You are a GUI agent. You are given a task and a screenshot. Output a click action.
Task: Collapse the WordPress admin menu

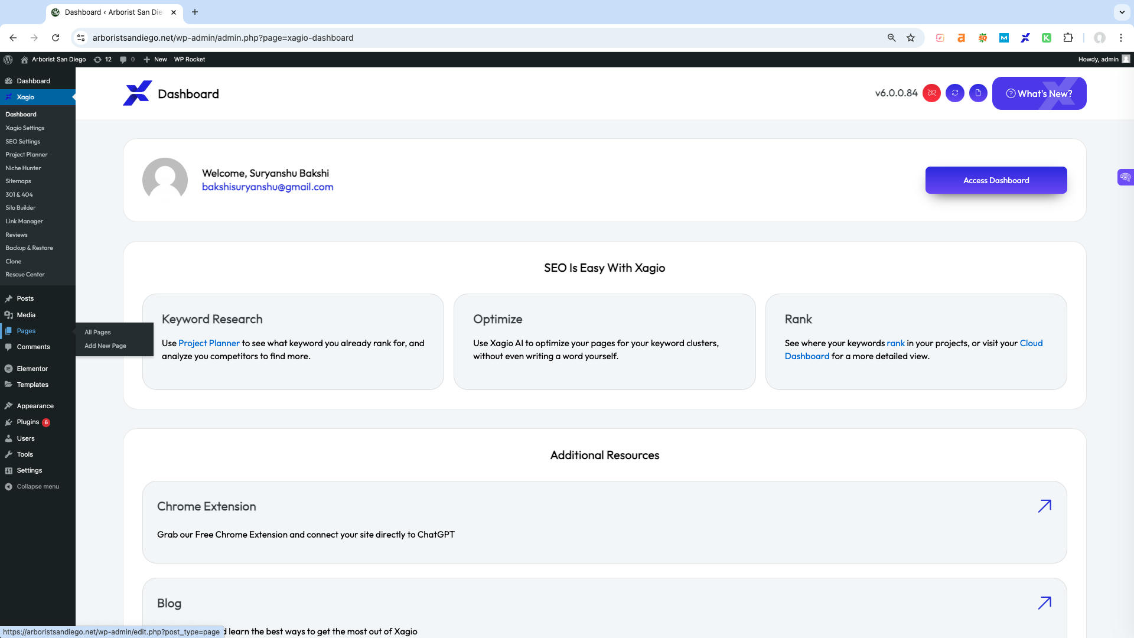(38, 486)
